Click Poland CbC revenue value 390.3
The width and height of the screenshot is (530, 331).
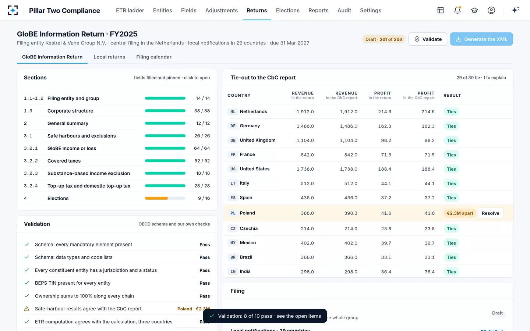point(350,213)
